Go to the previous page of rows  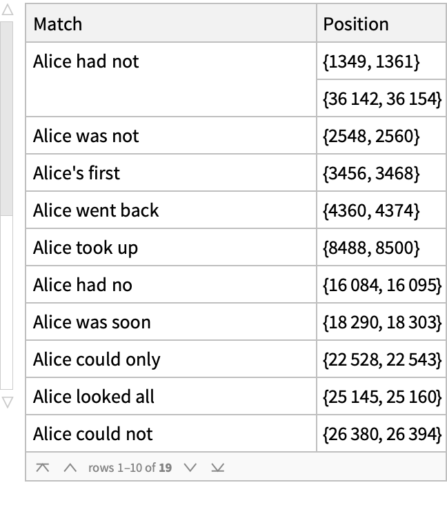tap(70, 468)
